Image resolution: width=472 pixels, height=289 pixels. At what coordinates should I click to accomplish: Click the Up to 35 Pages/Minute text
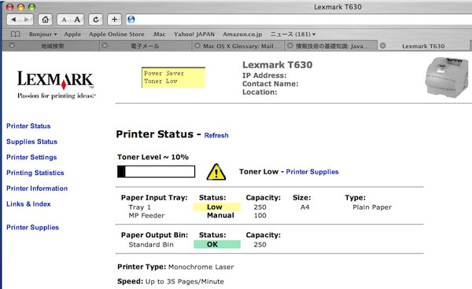pyautogui.click(x=185, y=281)
